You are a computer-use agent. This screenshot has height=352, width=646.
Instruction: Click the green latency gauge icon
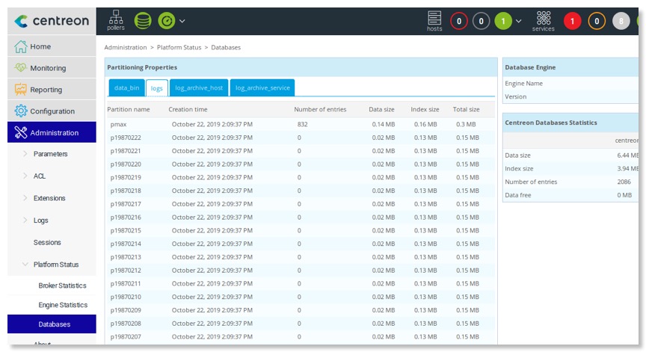click(x=166, y=21)
